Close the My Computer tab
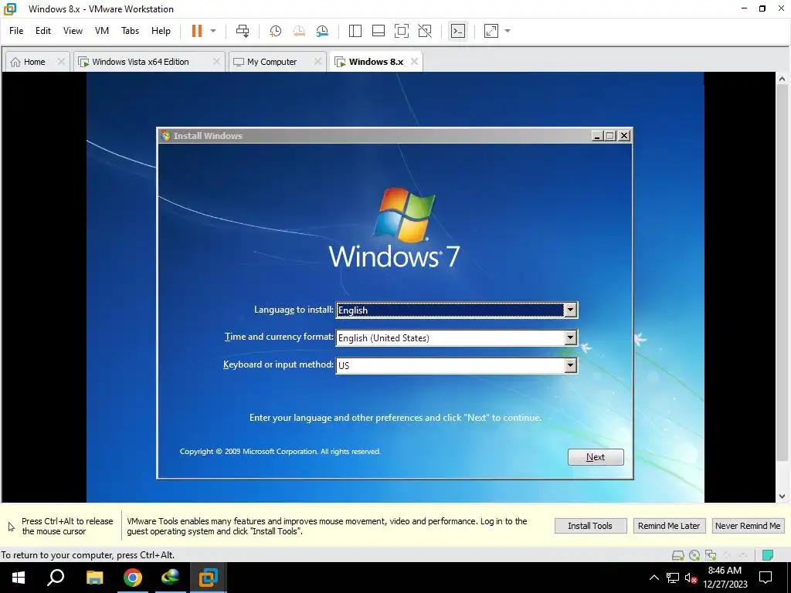The image size is (791, 593). coord(317,61)
